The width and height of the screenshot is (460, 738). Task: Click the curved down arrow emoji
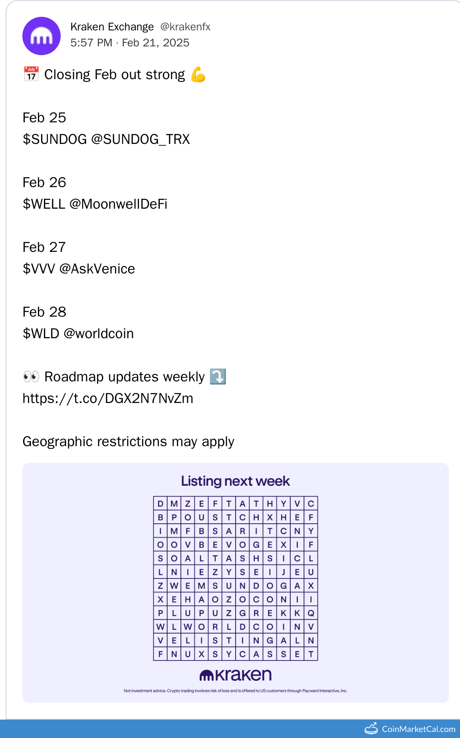pyautogui.click(x=218, y=377)
